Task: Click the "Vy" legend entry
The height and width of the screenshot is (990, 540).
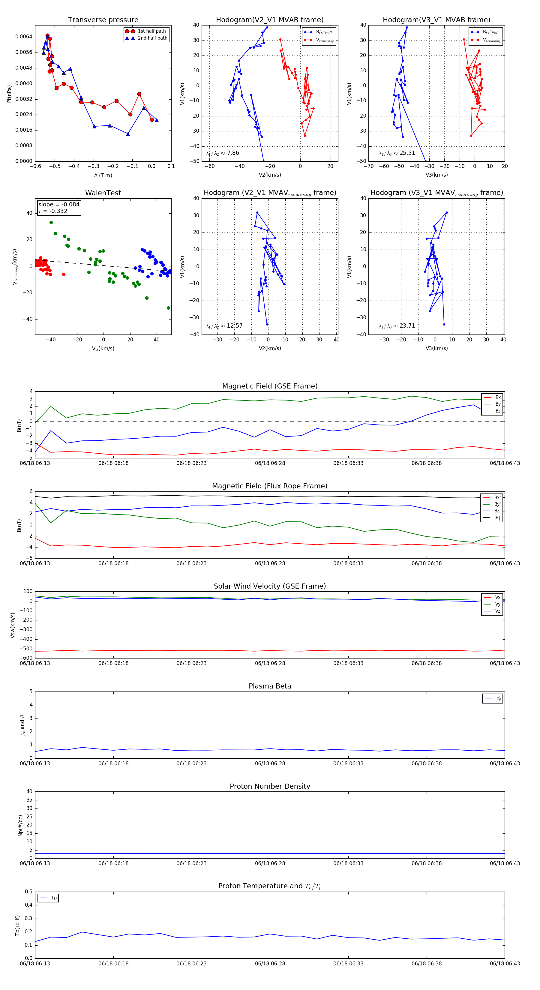Action: 492,604
